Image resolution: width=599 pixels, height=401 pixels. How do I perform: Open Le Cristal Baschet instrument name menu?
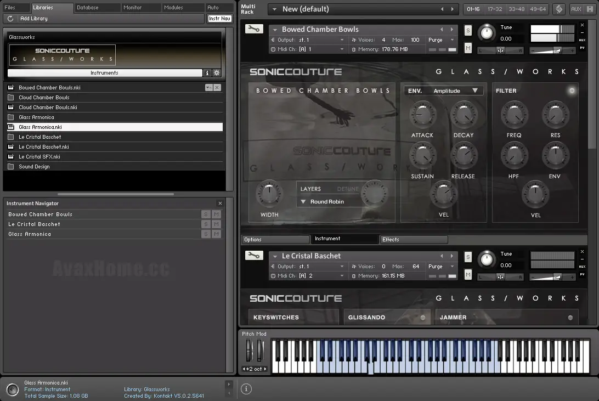tap(275, 256)
